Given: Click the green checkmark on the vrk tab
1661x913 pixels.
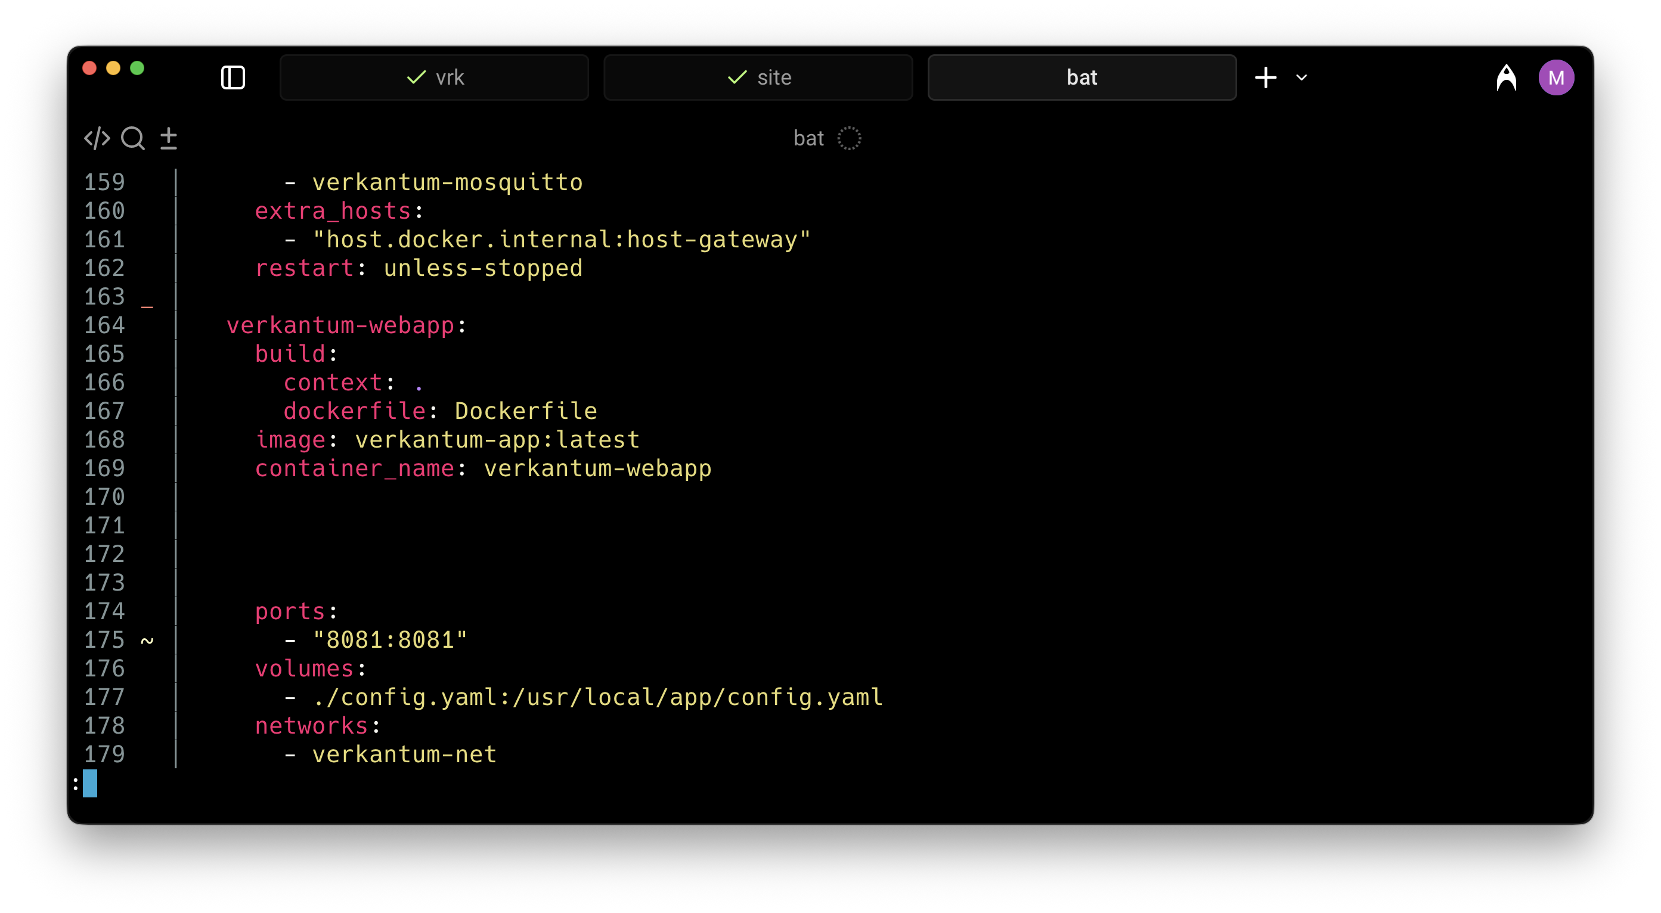Looking at the screenshot, I should [416, 77].
